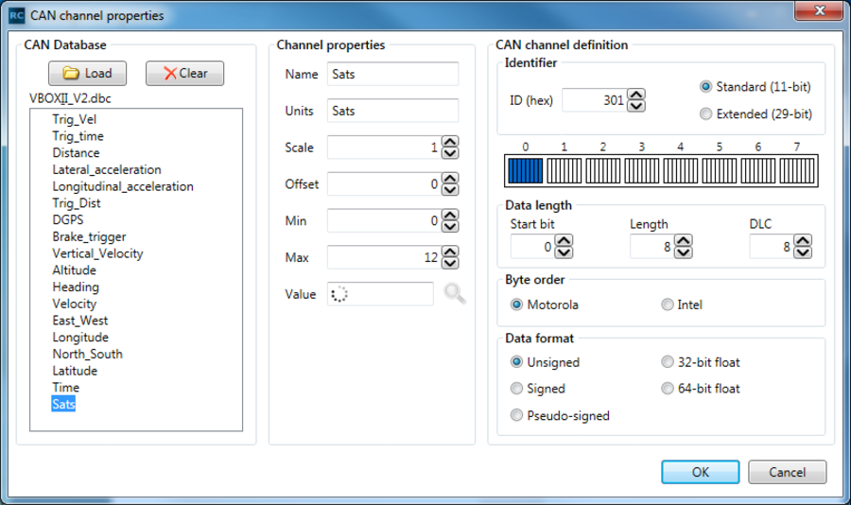Click the Load button with folder icon

point(87,74)
